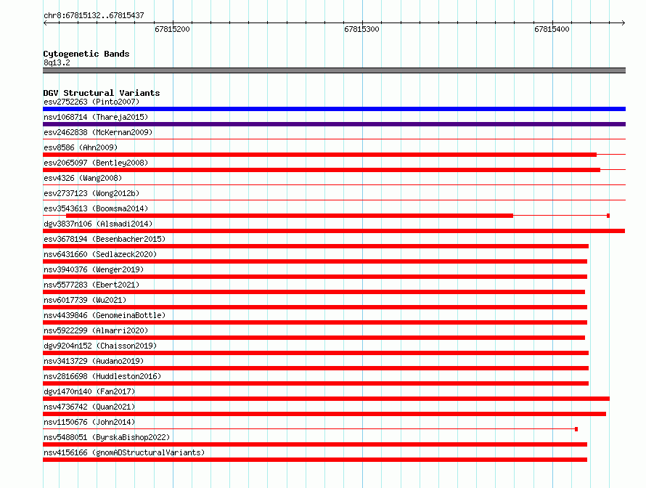The width and height of the screenshot is (646, 488).
Task: Click the left arrow end of ruler
Action: click(45, 23)
